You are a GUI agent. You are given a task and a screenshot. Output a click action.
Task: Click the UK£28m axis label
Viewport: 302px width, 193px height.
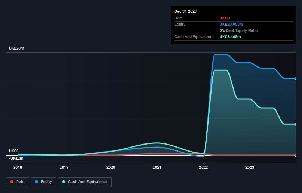click(17, 48)
